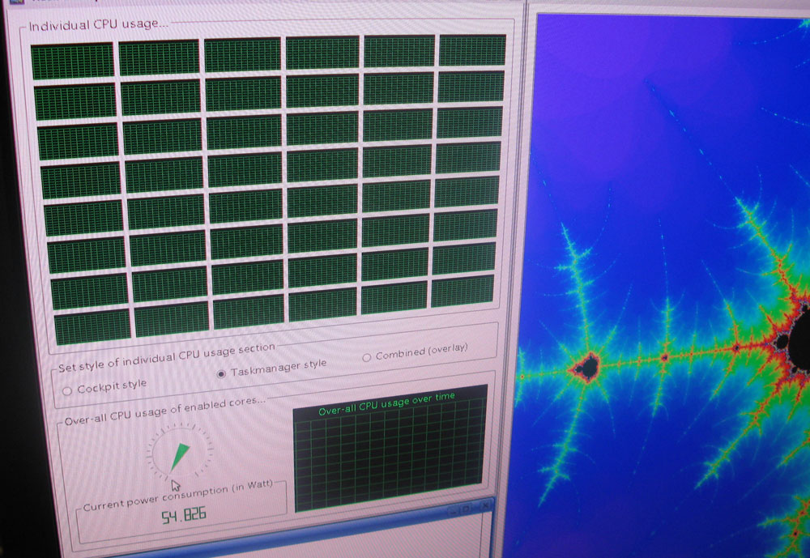Choose the Combined (overlay) display option
Screen dimensions: 810x558
pyautogui.click(x=366, y=357)
